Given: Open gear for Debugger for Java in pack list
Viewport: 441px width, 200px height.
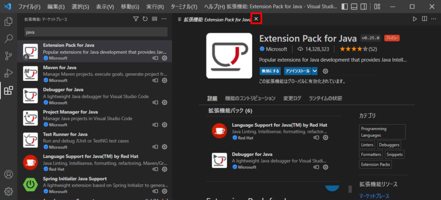Looking at the screenshot, I should 326,167.
